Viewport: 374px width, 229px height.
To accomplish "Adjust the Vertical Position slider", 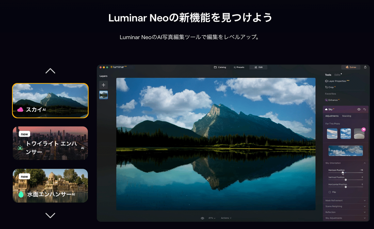I will (x=346, y=180).
